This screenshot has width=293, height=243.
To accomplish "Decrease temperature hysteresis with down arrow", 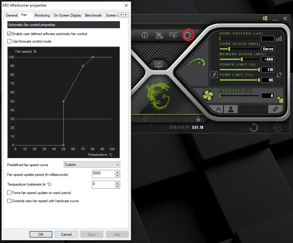I will pos(117,186).
